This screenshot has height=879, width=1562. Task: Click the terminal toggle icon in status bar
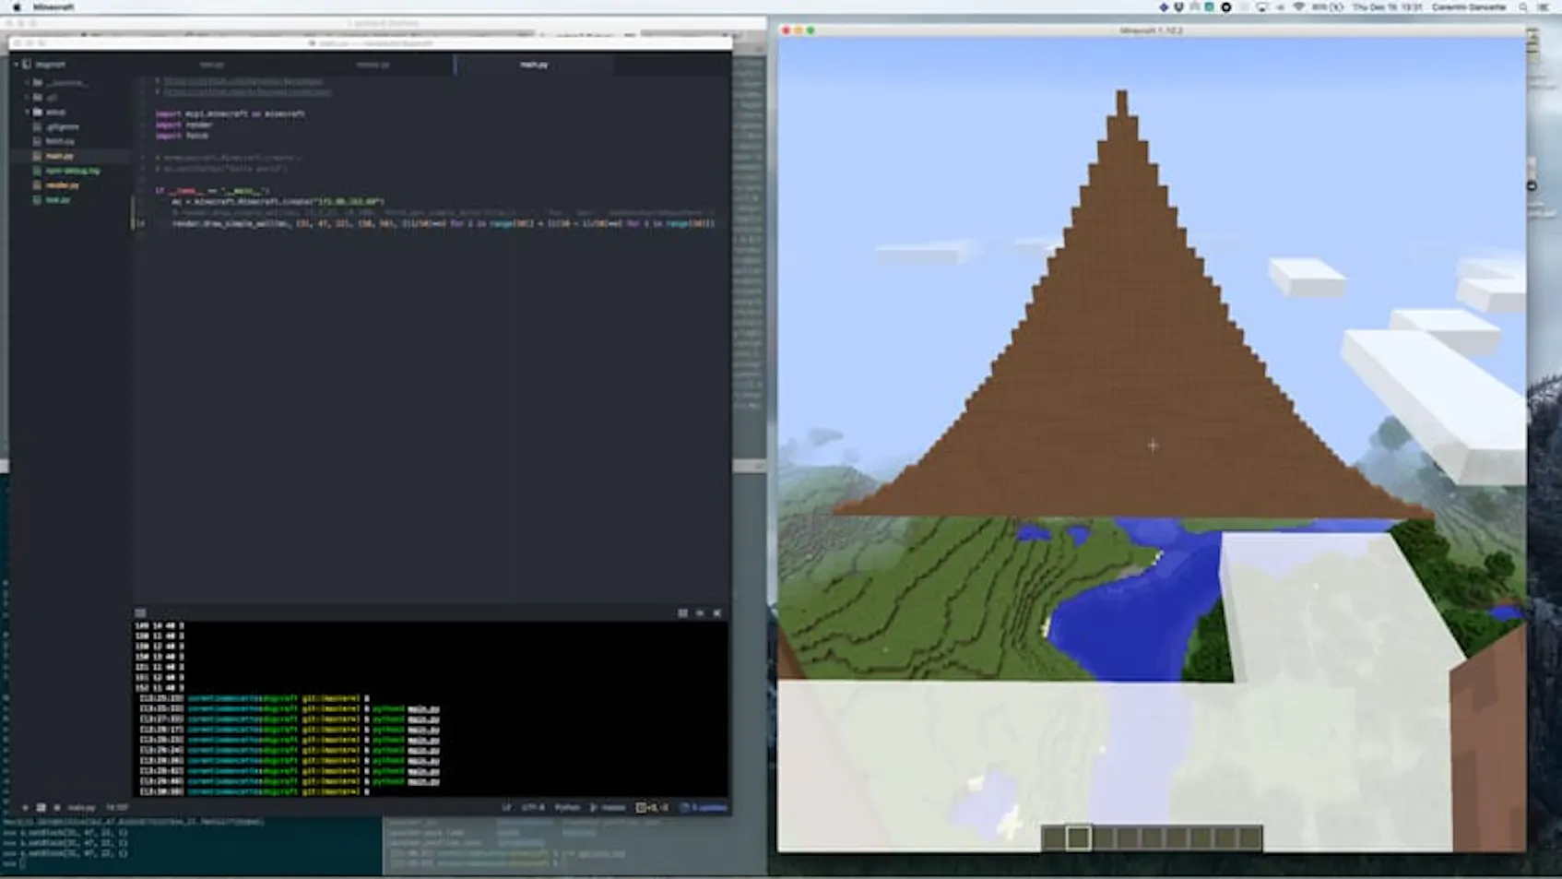click(x=41, y=807)
